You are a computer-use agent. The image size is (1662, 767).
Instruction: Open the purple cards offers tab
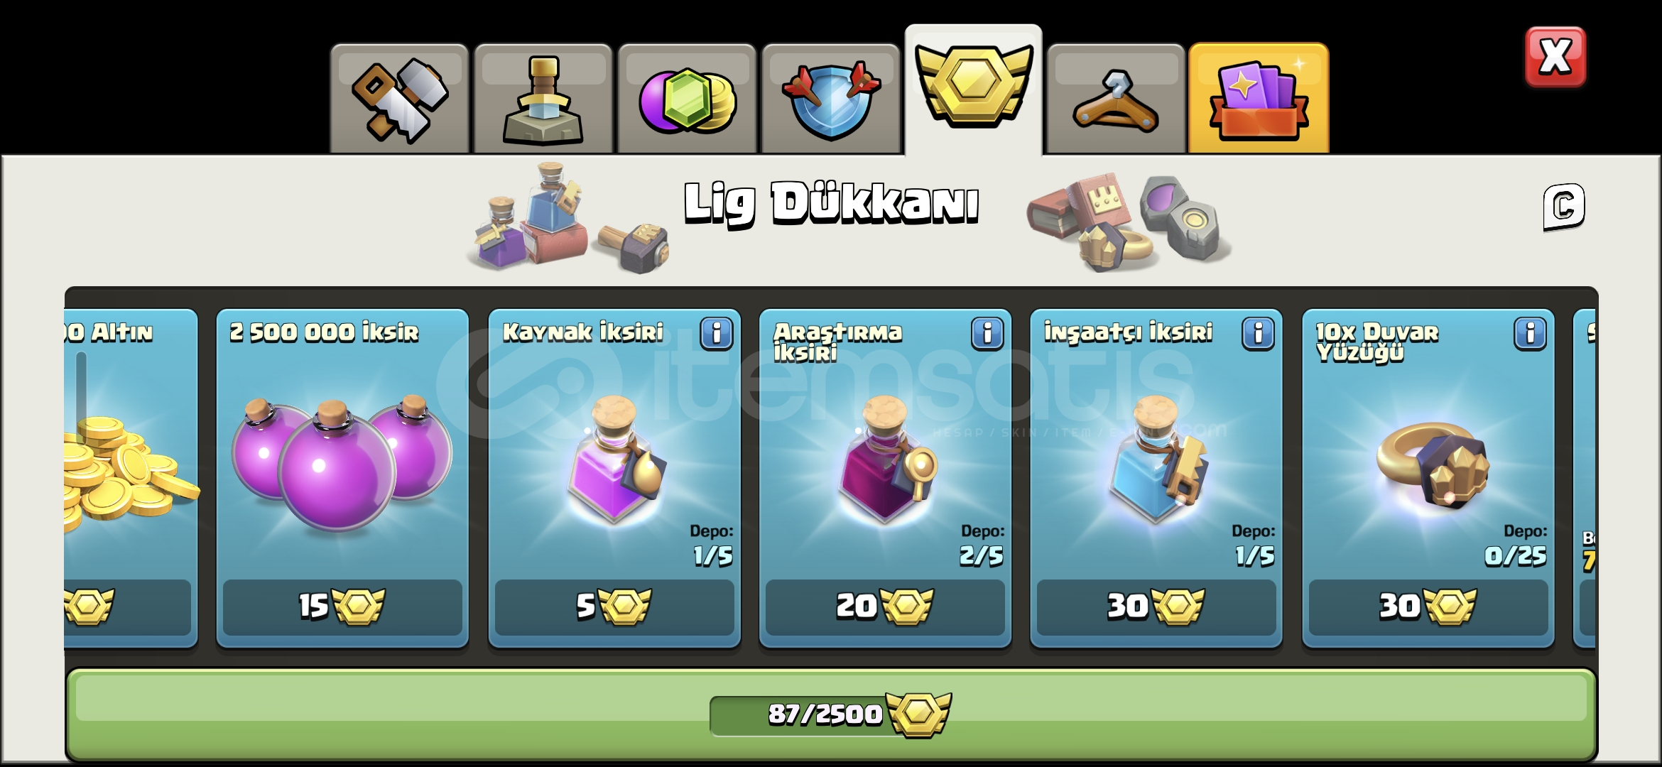[x=1259, y=98]
